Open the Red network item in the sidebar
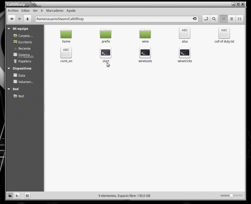251x204 pixels. 19,96
